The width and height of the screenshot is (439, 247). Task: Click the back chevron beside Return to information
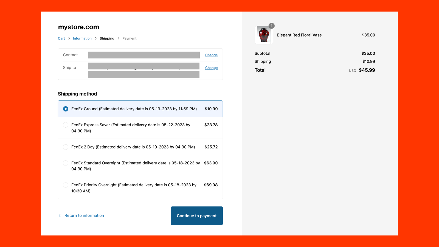pyautogui.click(x=60, y=215)
